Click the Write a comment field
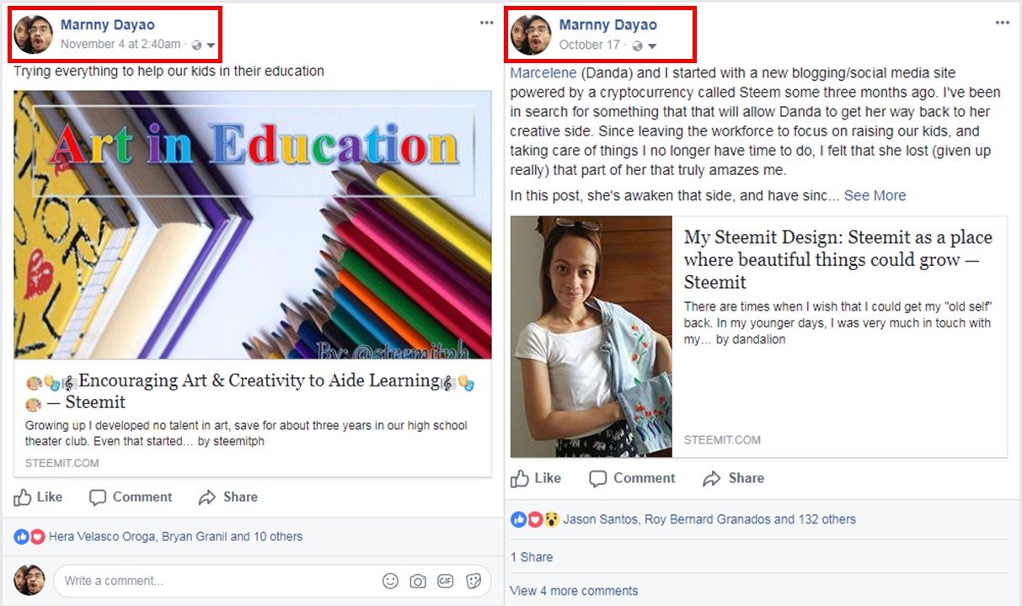 coord(211,581)
